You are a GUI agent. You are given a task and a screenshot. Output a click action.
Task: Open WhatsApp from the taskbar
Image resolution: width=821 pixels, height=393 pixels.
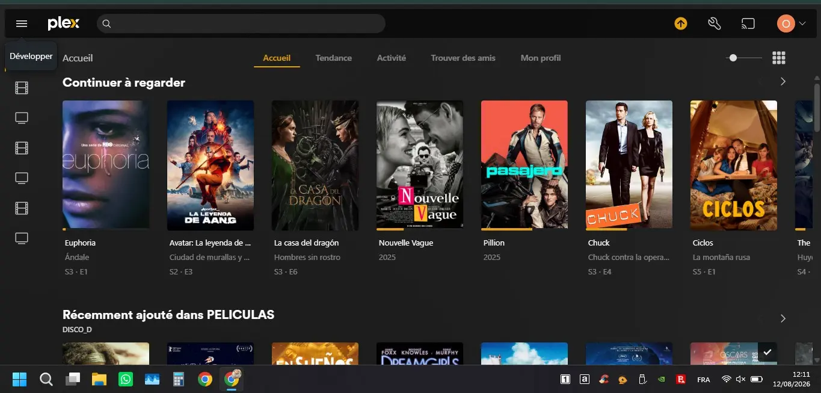tap(126, 379)
